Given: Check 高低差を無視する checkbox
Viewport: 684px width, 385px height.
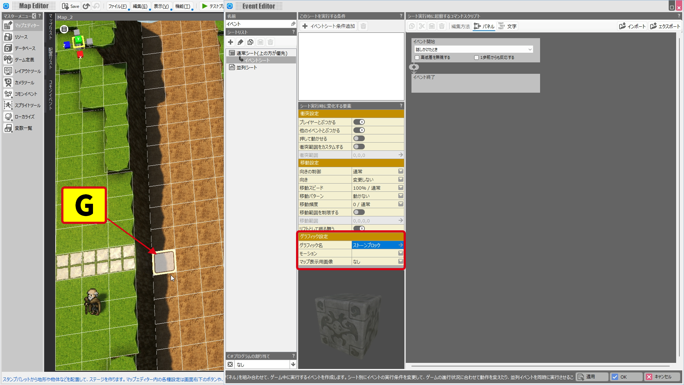Looking at the screenshot, I should (417, 57).
